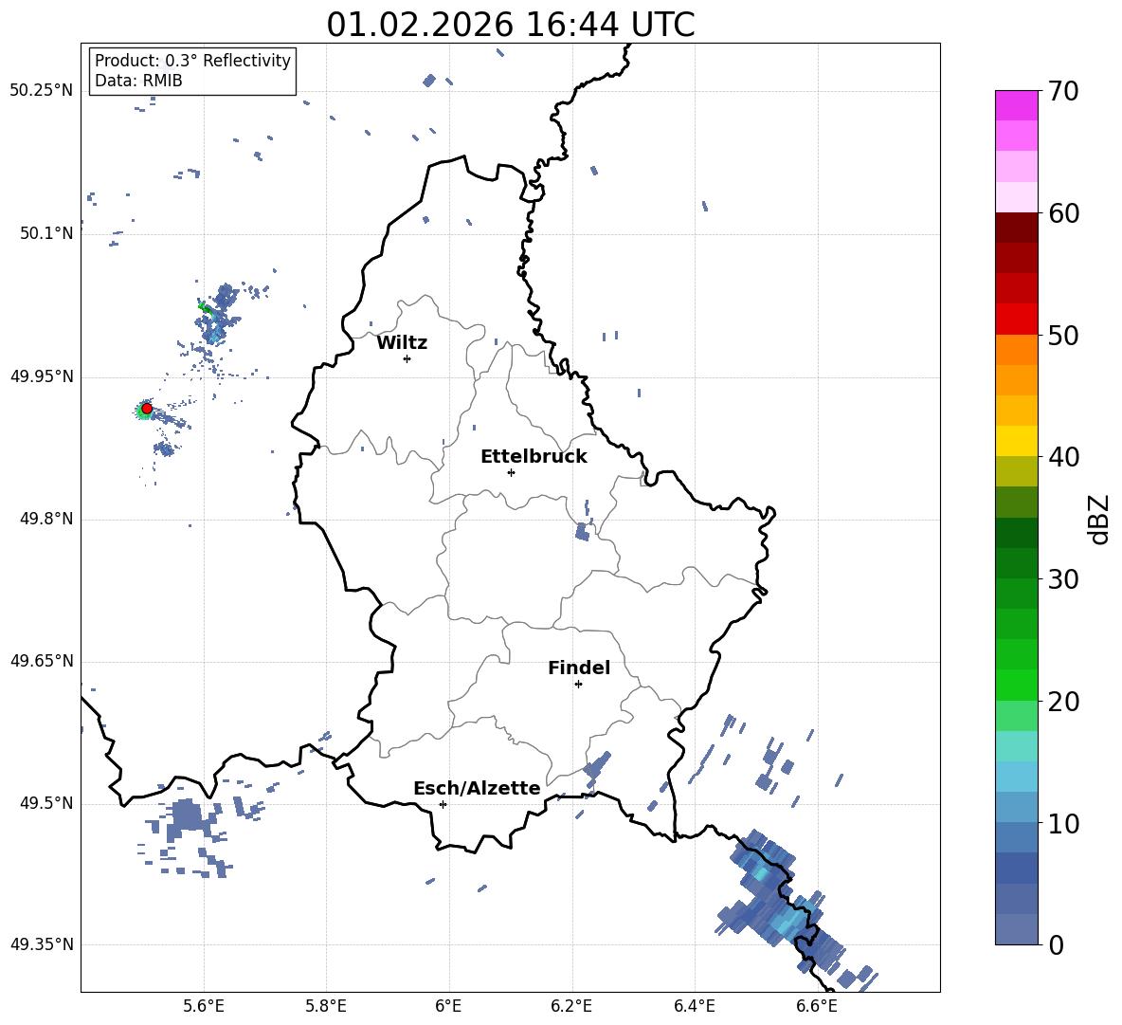The height and width of the screenshot is (1025, 1122).
Task: Click the 6°E longitude label
Action: coord(448,1007)
